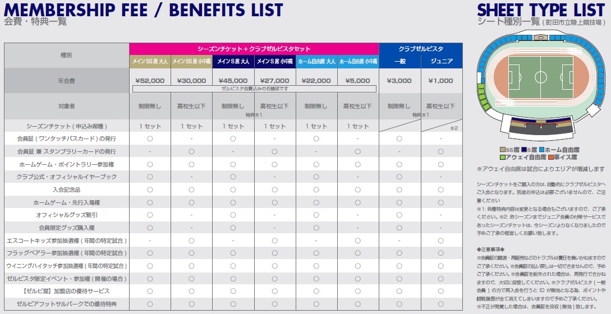Click the circle for メインSS席 大人 会員証発行
Image resolution: width=611 pixels, height=314 pixels.
pos(150,138)
